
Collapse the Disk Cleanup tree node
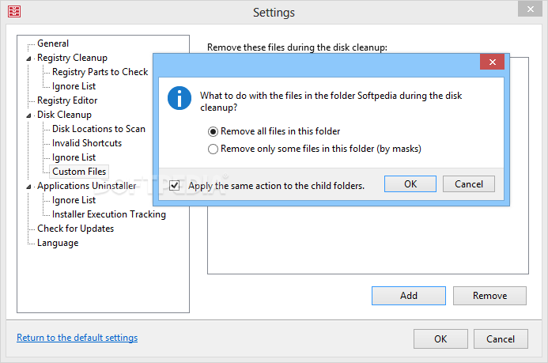pos(29,115)
